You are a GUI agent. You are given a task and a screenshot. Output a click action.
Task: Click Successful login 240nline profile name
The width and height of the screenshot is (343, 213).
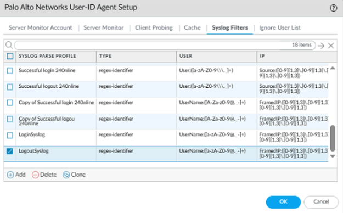[47, 70]
